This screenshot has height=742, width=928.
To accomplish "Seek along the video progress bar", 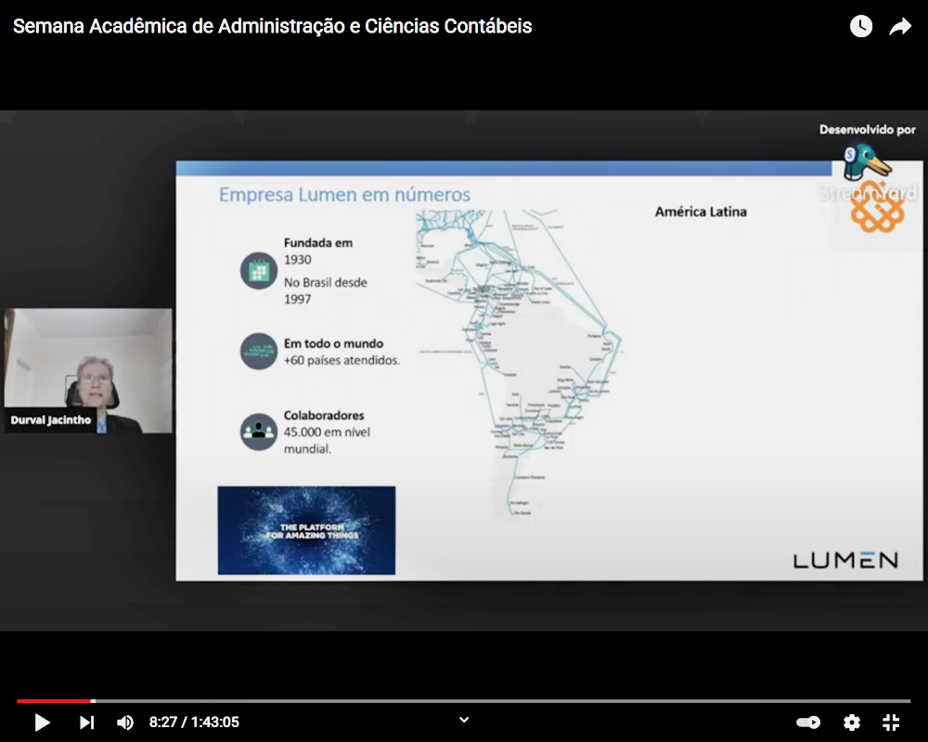I will coord(463,700).
